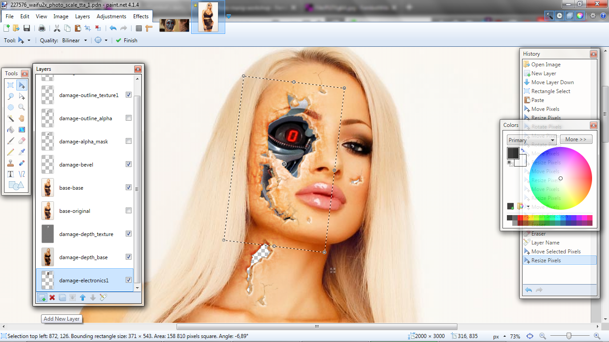
Task: Open the Edit menu
Action: tap(25, 16)
